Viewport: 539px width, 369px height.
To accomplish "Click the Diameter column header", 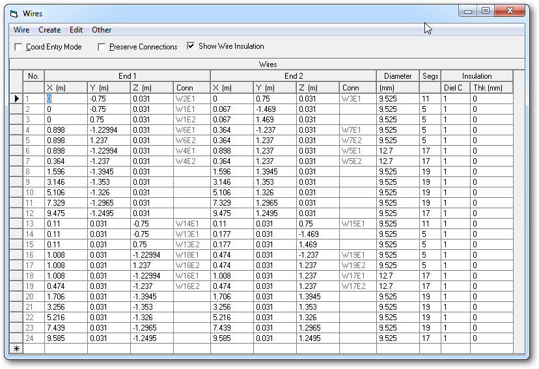I will tap(398, 76).
